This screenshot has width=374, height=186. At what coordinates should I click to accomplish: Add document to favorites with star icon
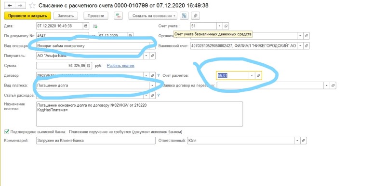[32, 5]
